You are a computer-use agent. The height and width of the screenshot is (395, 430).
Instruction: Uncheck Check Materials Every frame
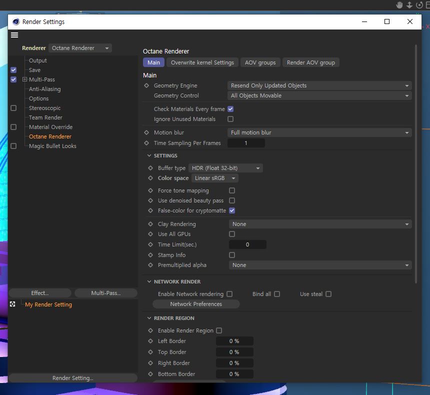click(230, 109)
